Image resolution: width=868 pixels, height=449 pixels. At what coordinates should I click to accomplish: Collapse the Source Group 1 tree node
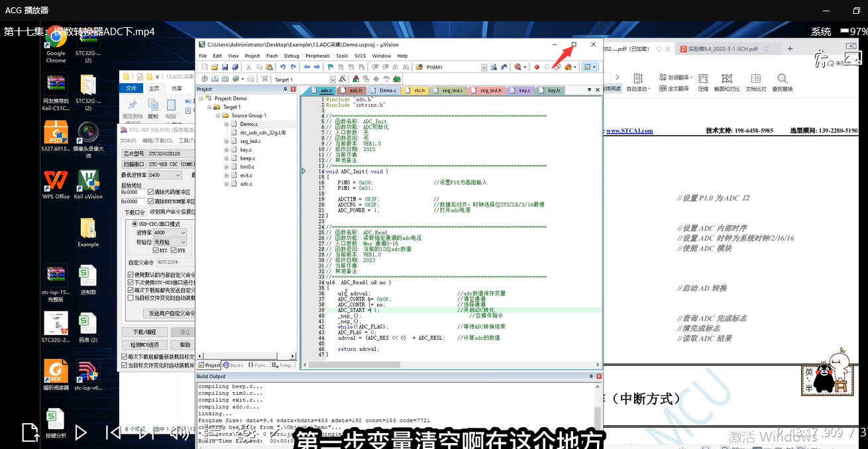[217, 115]
